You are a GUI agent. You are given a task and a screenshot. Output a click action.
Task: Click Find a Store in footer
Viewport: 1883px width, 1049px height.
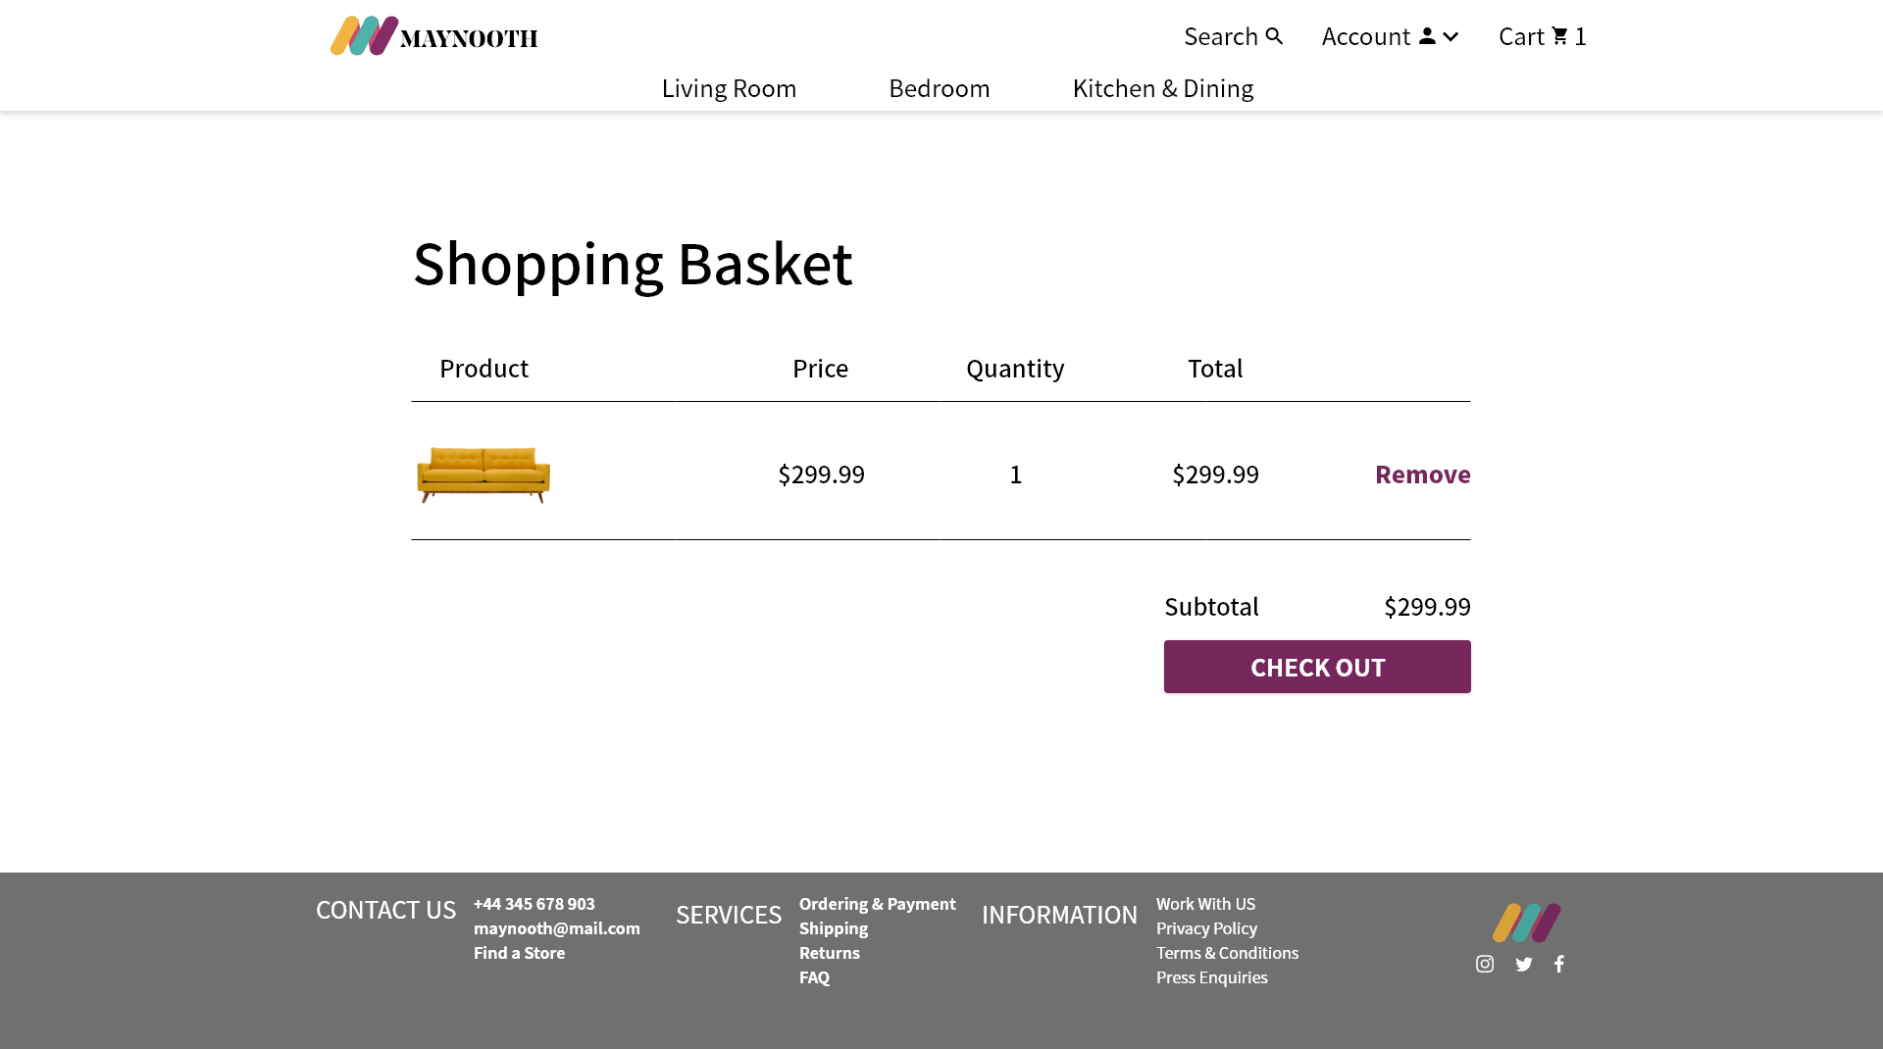[519, 952]
